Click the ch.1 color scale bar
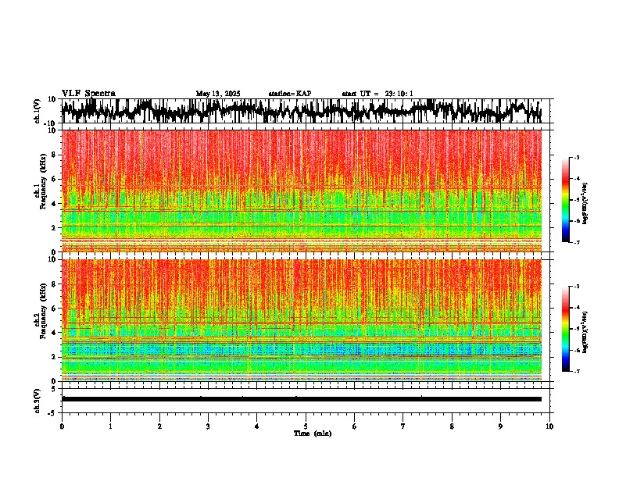 click(x=565, y=200)
